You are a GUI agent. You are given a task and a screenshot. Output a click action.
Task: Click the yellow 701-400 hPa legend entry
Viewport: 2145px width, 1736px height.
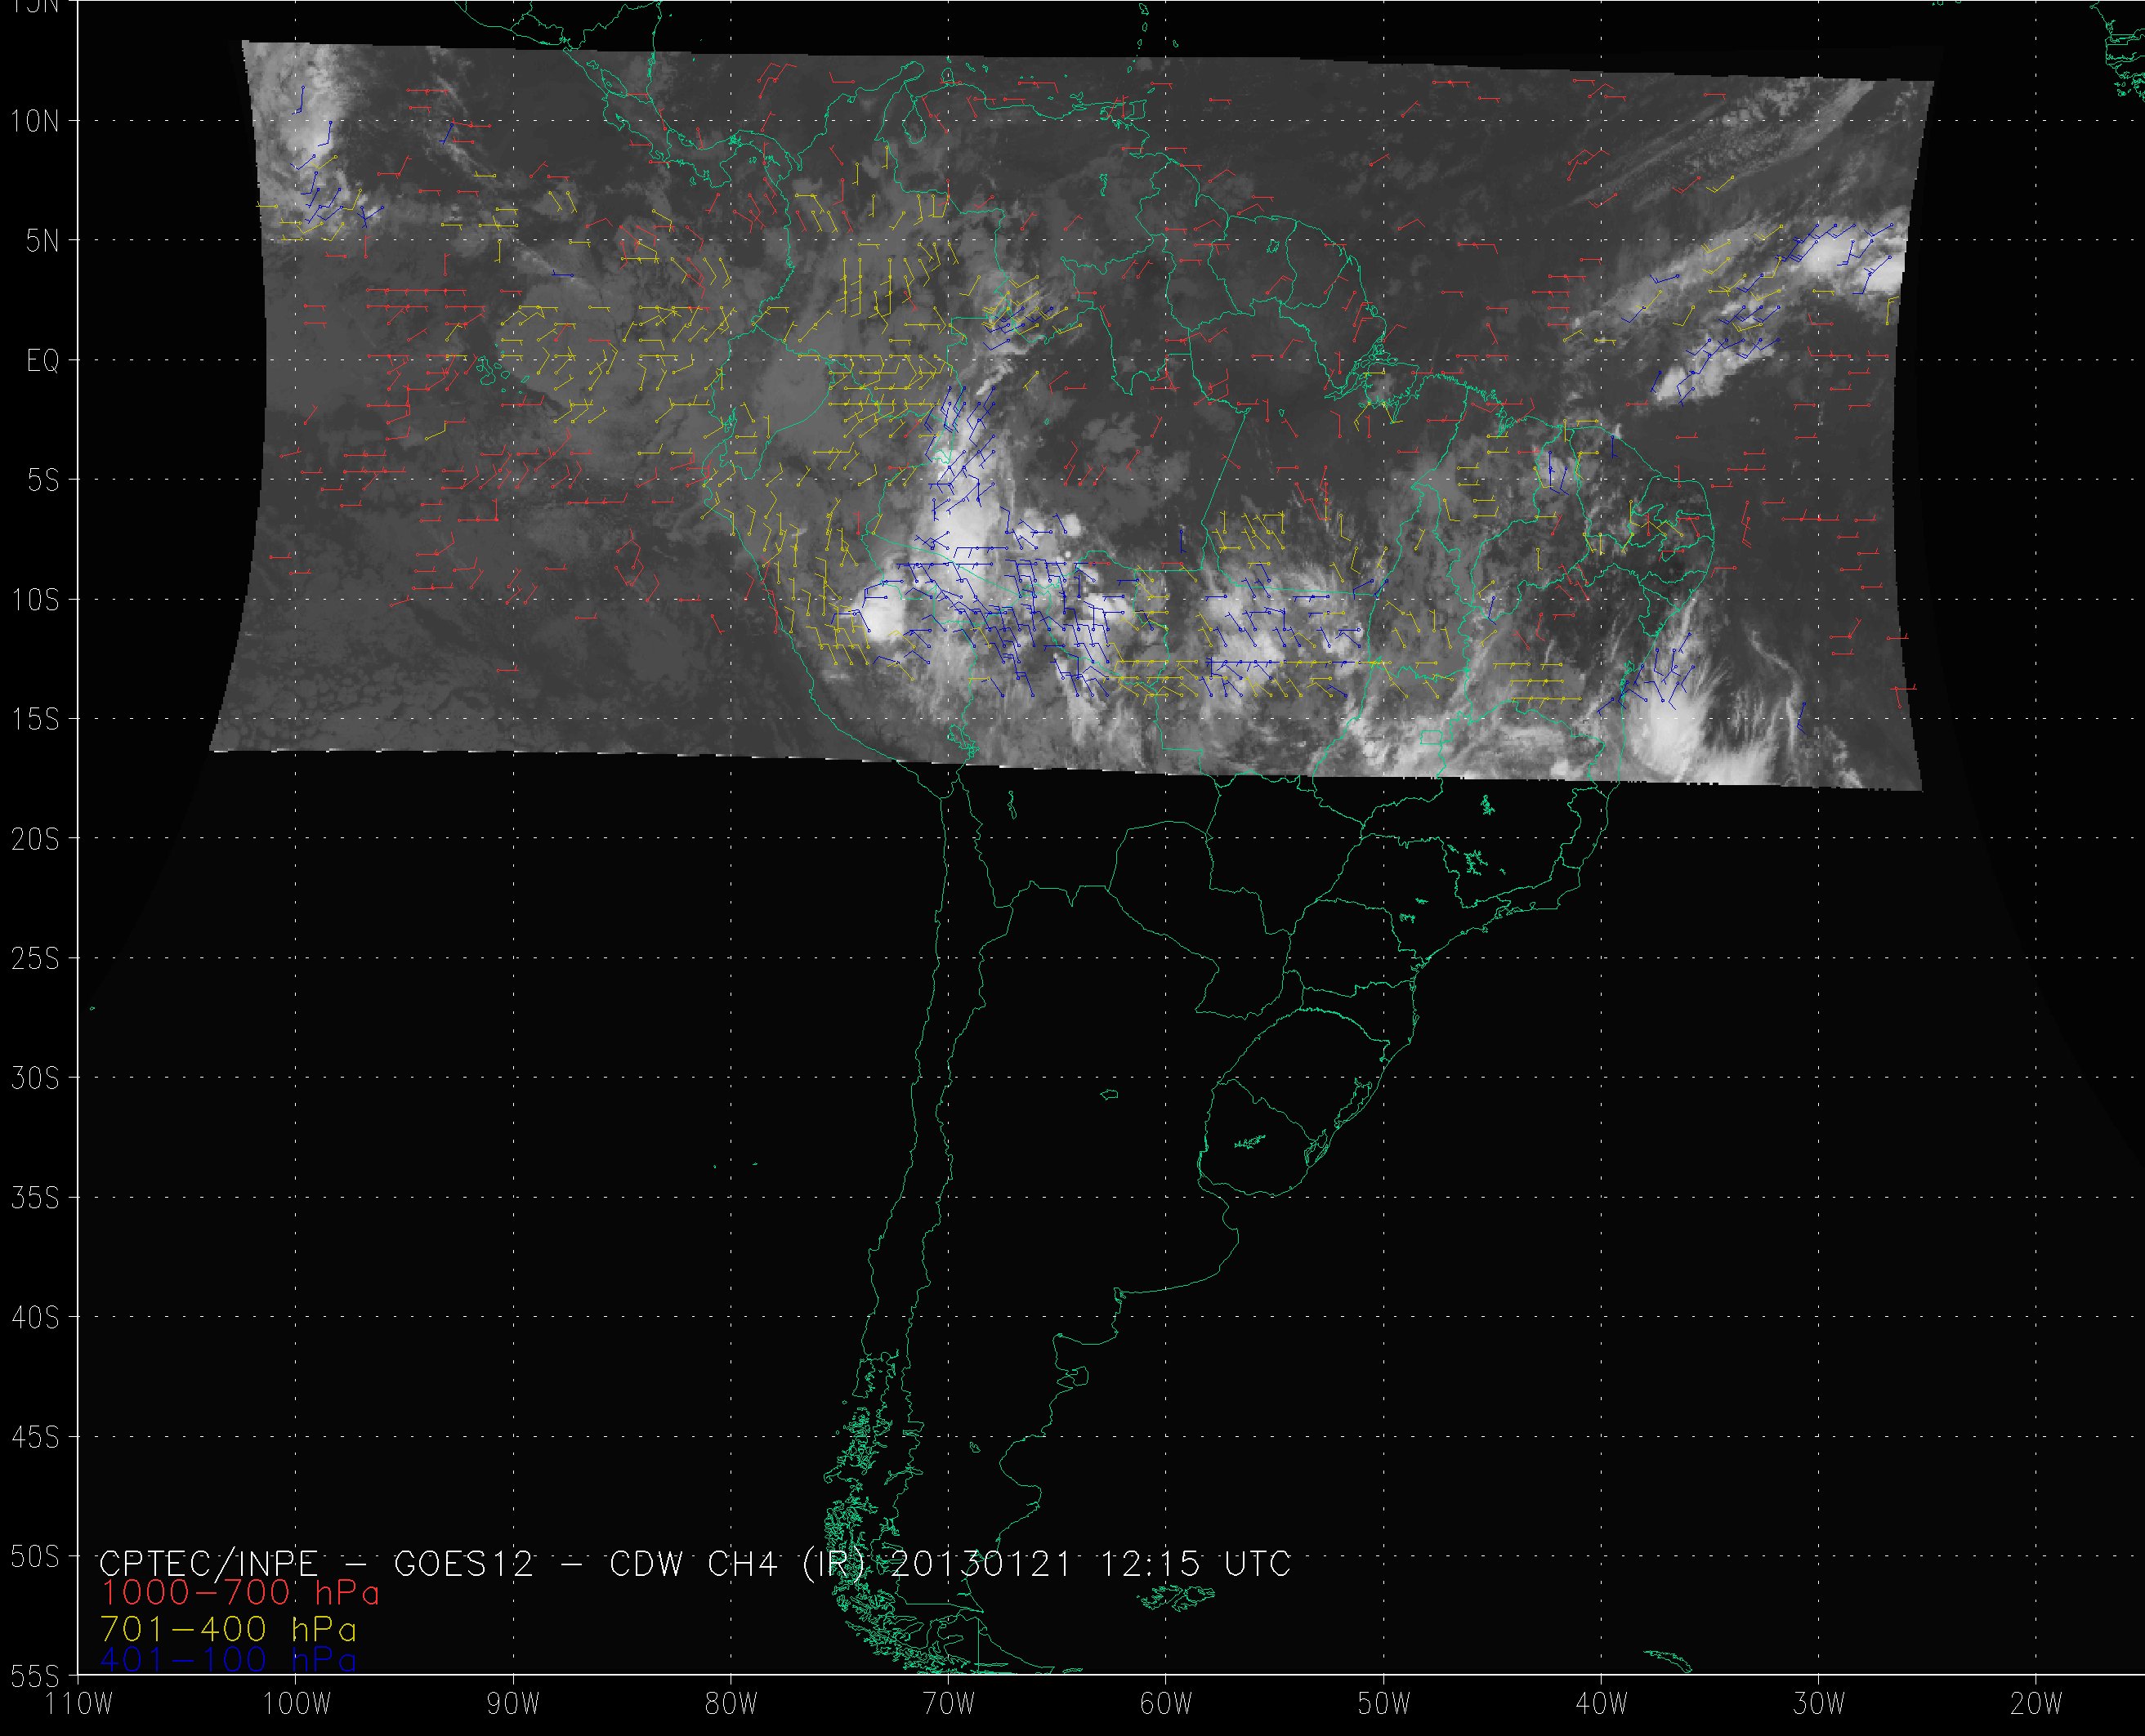(229, 1629)
